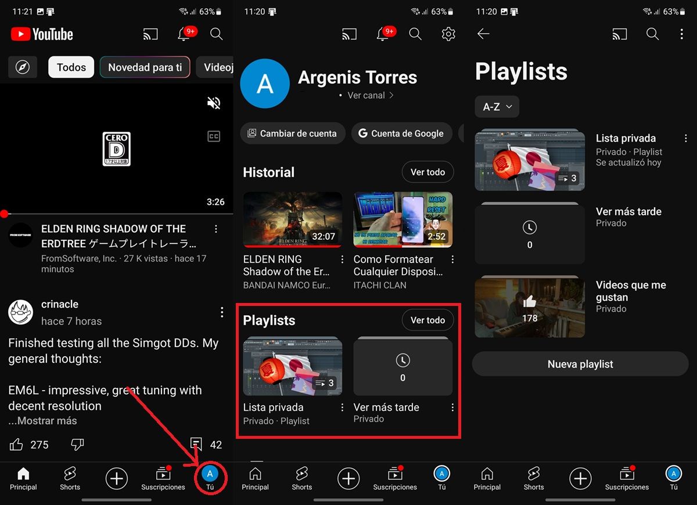Tap Cambiar de cuenta button
The height and width of the screenshot is (505, 697).
point(293,133)
